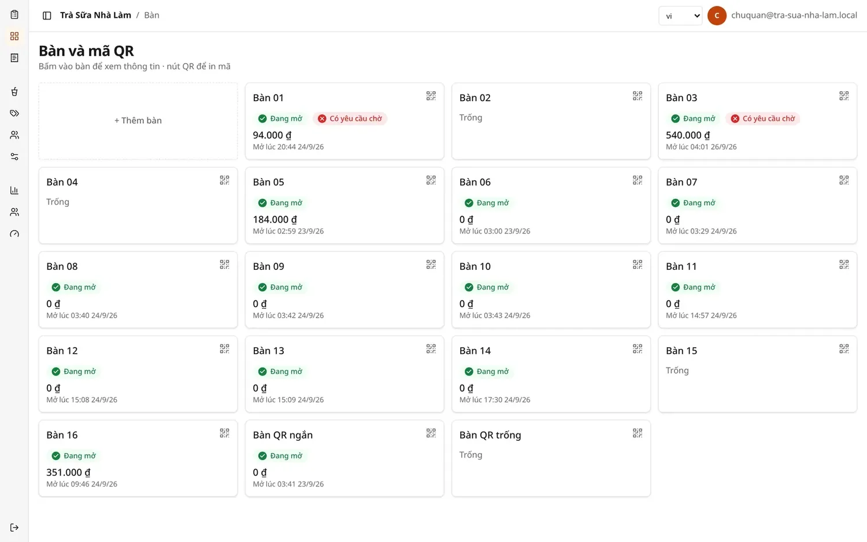The height and width of the screenshot is (542, 867).
Task: Open the QR code icon on Bàn 05
Action: pyautogui.click(x=431, y=180)
